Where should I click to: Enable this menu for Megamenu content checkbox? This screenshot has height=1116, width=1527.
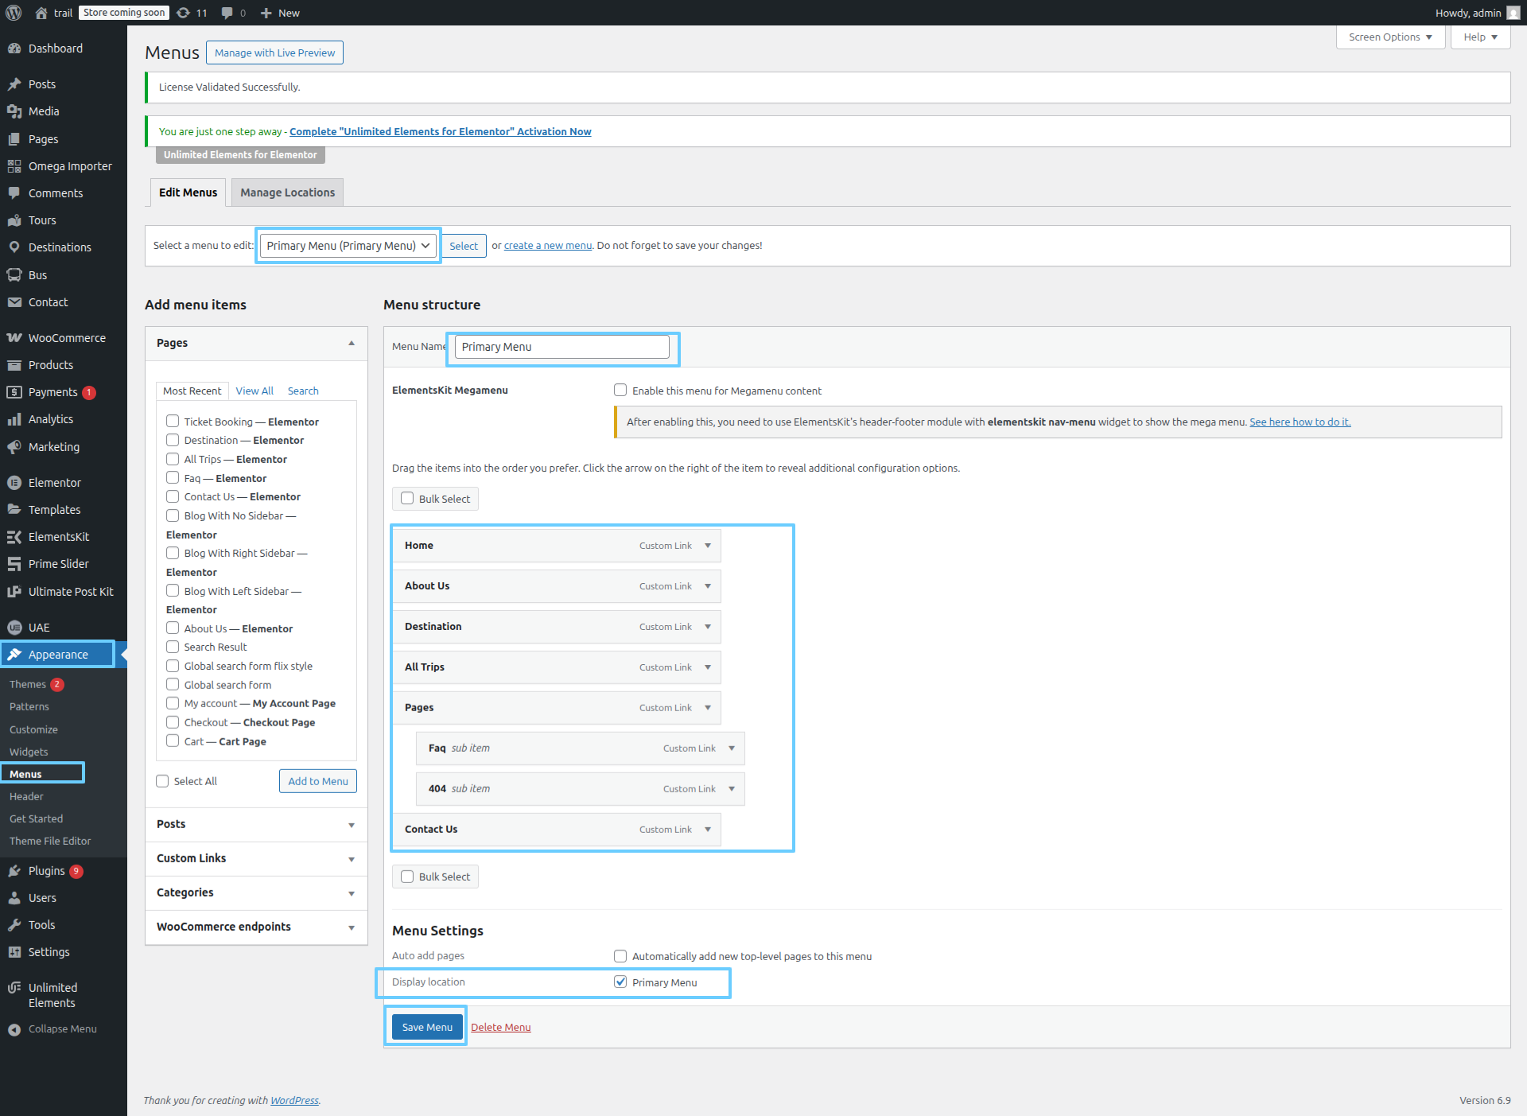620,390
